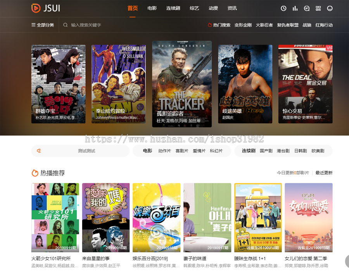This screenshot has height=276, width=349.
Task: Click title 娱乐百分百[2019]
Action: [150, 259]
